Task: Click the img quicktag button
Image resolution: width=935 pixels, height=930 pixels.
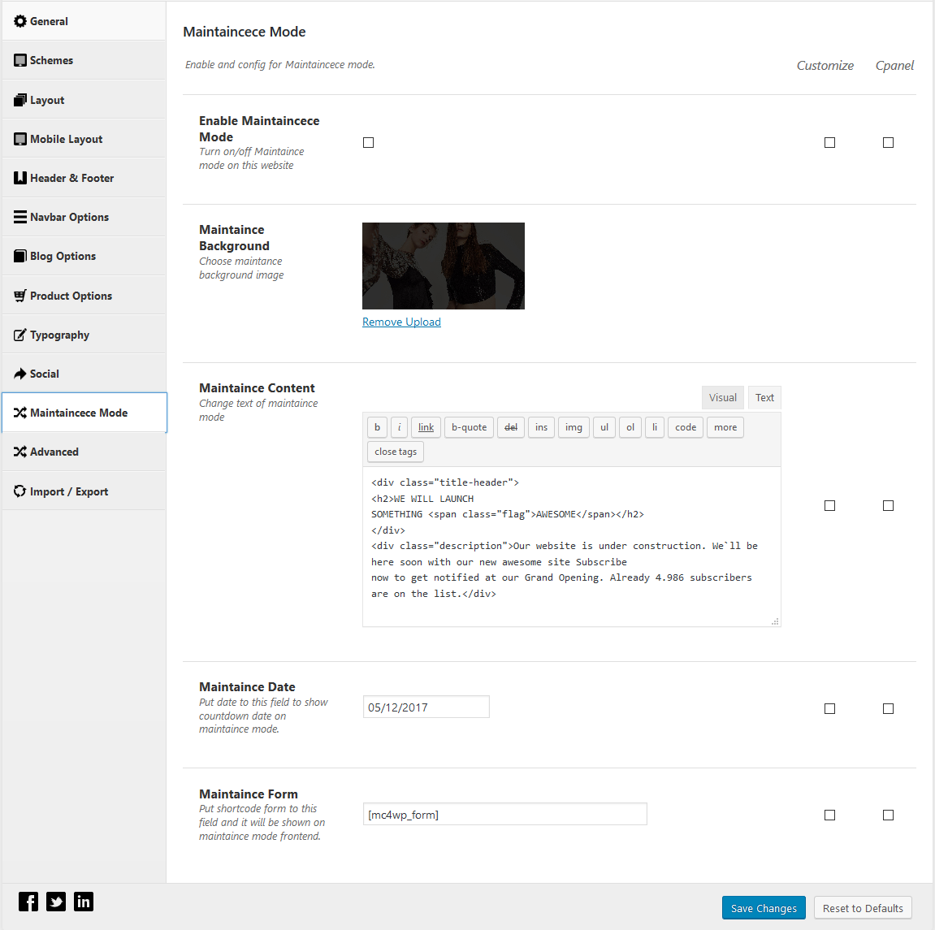Action: click(574, 427)
